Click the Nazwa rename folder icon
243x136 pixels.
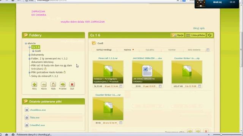coord(44,85)
